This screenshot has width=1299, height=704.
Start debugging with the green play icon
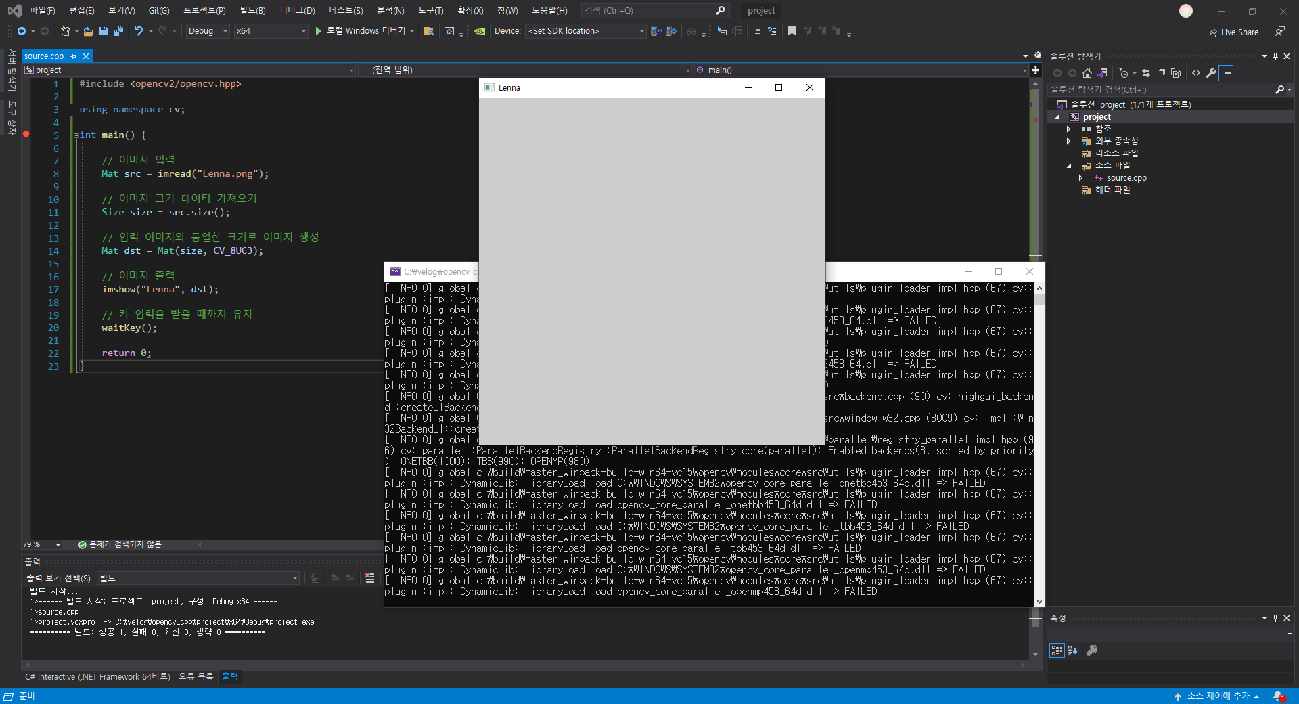coord(318,31)
